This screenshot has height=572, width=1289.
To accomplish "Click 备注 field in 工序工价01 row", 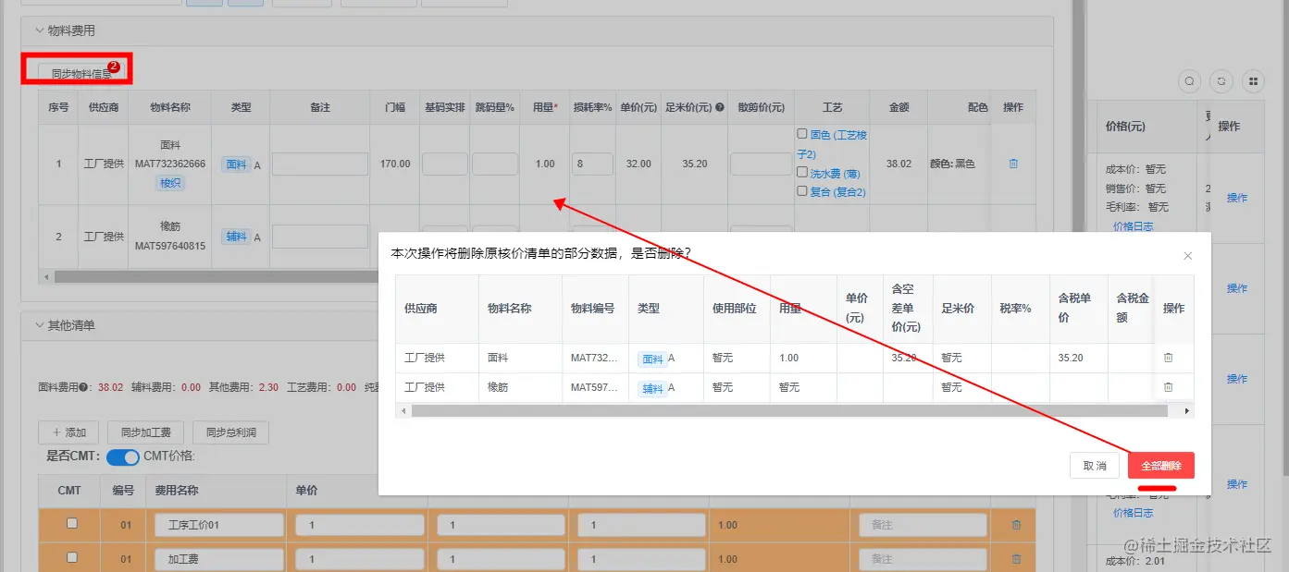I will pos(923,525).
